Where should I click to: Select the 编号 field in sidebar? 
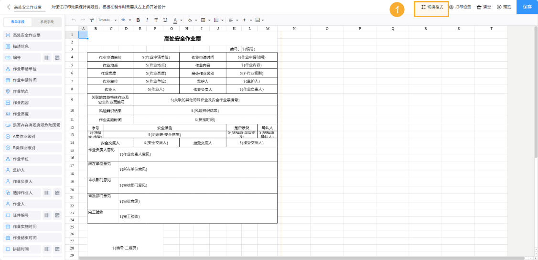(x=22, y=58)
